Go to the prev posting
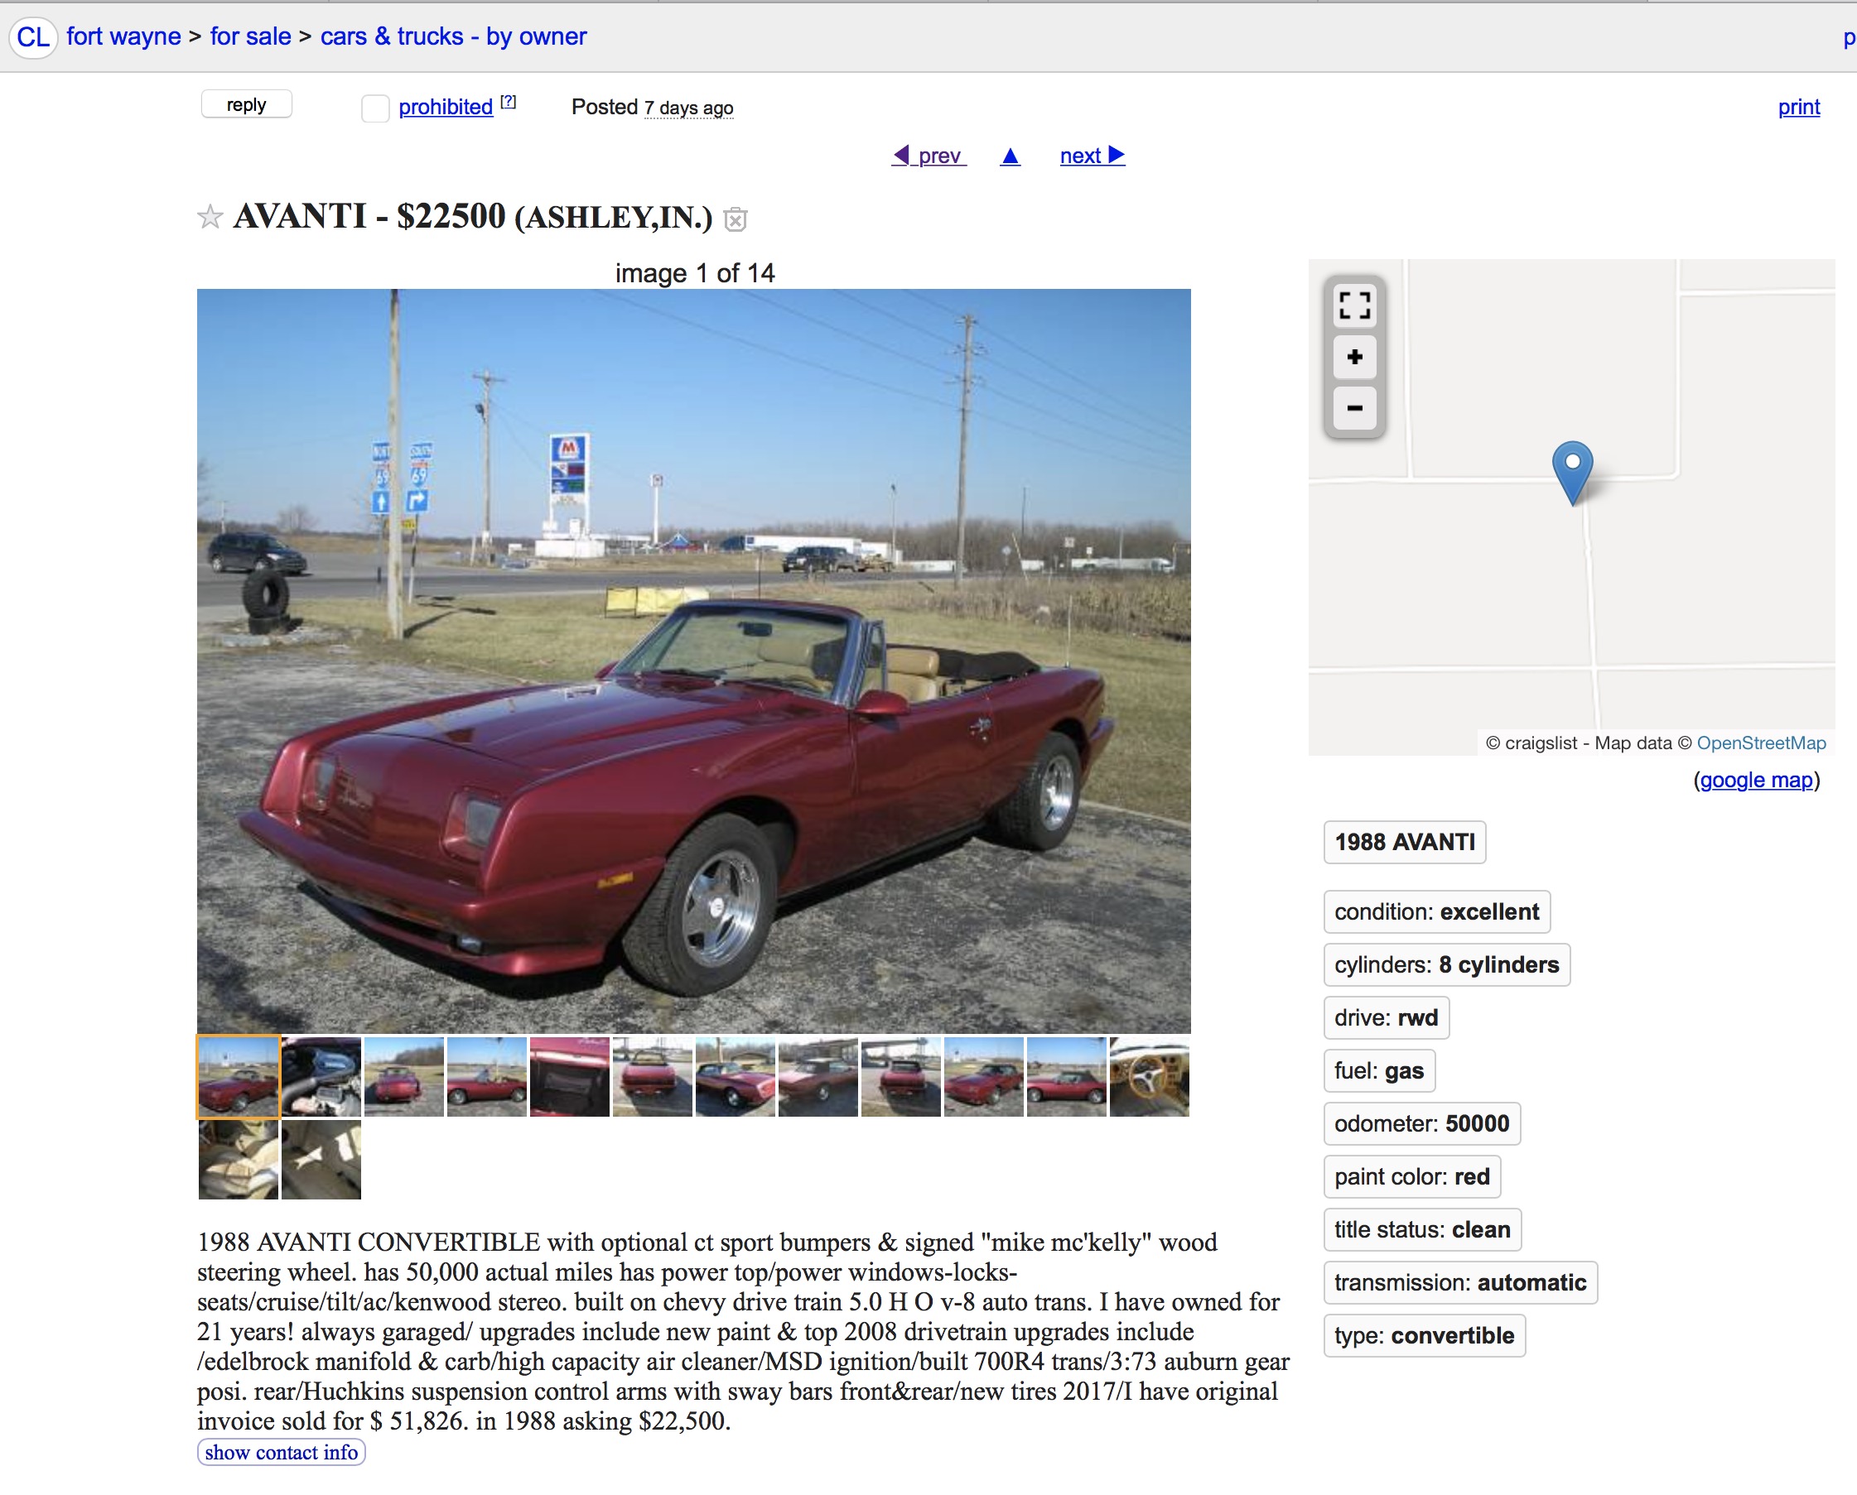 (929, 156)
